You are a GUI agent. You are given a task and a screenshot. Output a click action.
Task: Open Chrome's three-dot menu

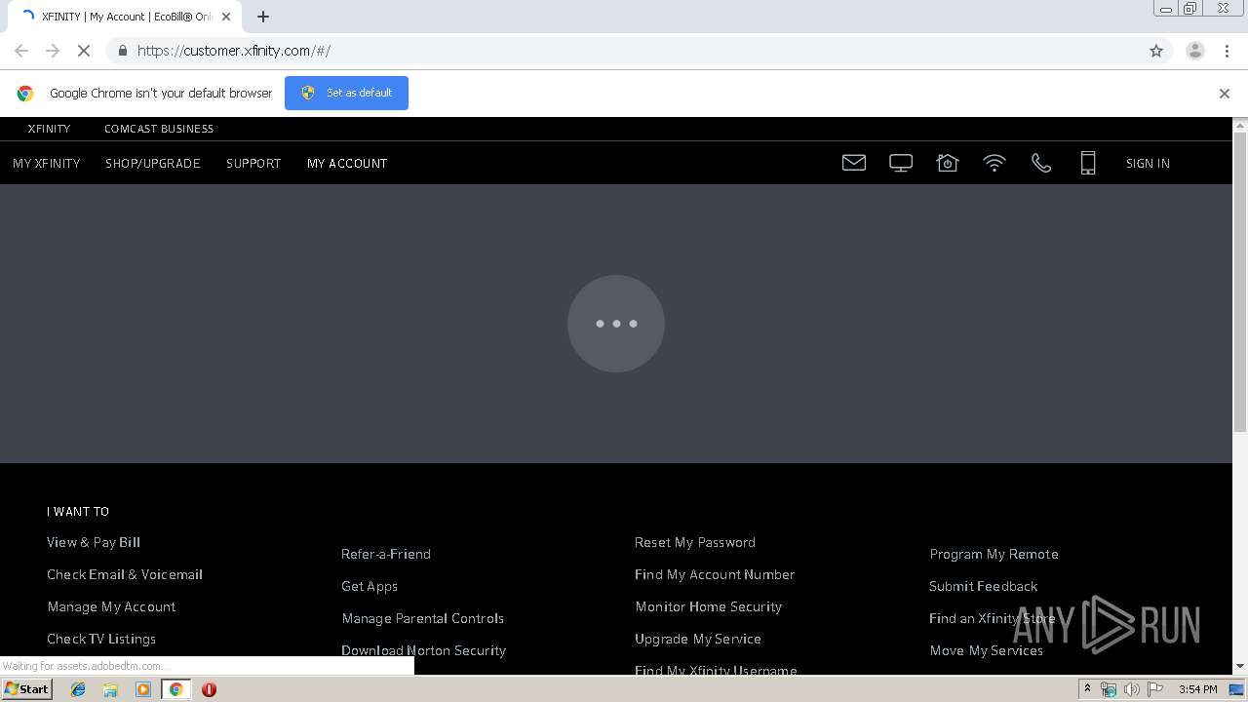pyautogui.click(x=1227, y=51)
